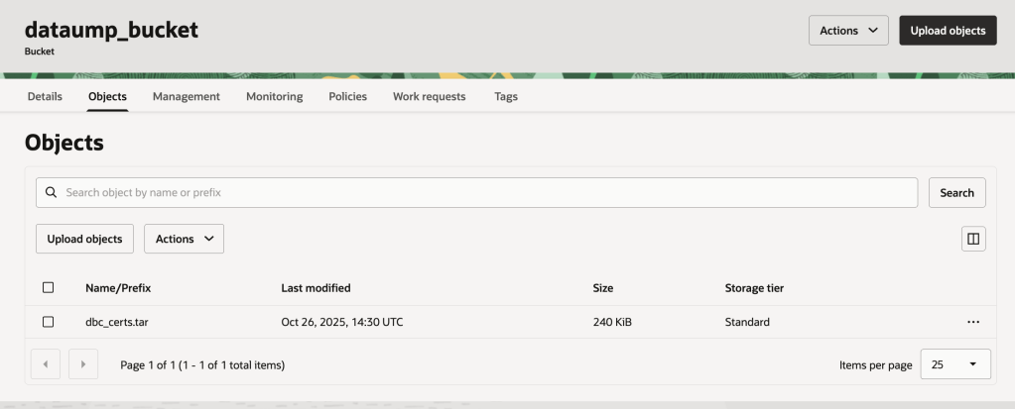Image resolution: width=1015 pixels, height=409 pixels.
Task: Open the Monitoring tab
Action: pyautogui.click(x=274, y=96)
